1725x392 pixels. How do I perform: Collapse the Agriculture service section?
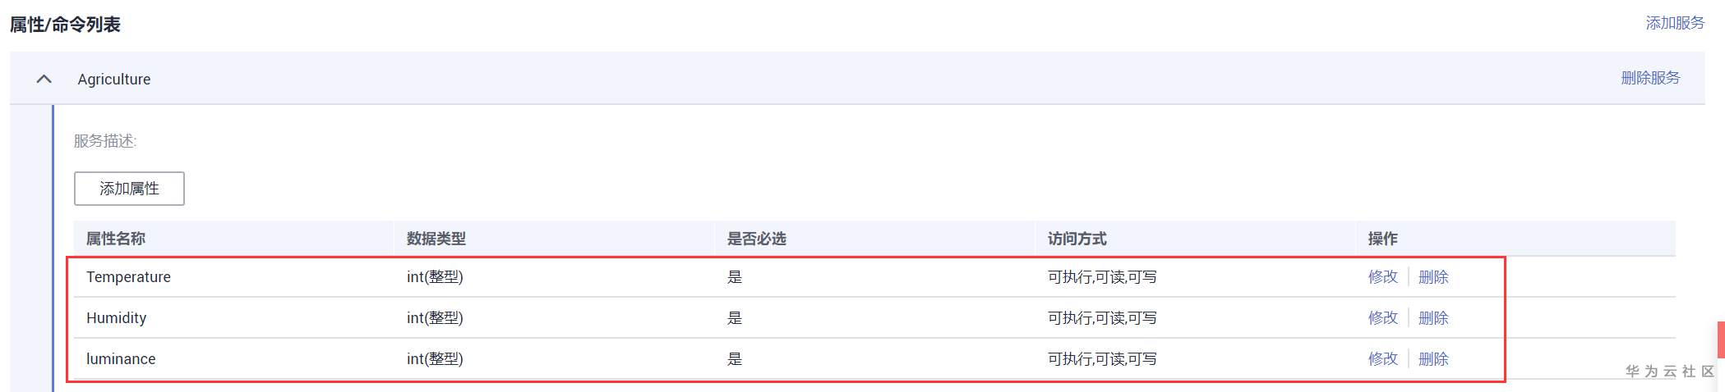pyautogui.click(x=44, y=79)
